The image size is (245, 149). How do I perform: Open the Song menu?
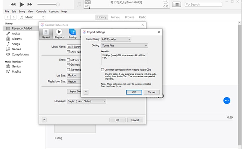(22, 11)
